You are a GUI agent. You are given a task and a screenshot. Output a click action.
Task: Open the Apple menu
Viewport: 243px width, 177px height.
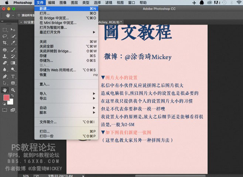pyautogui.click(x=7, y=3)
